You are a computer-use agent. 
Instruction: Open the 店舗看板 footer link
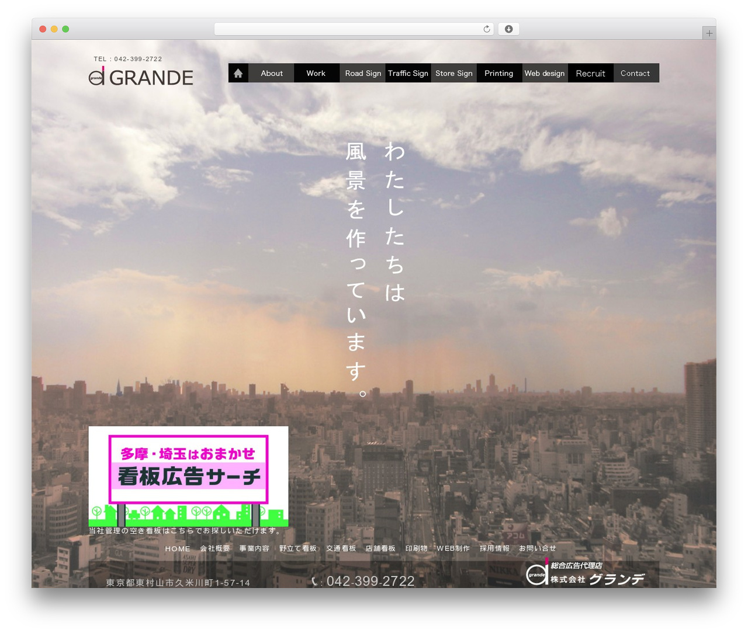tap(380, 548)
